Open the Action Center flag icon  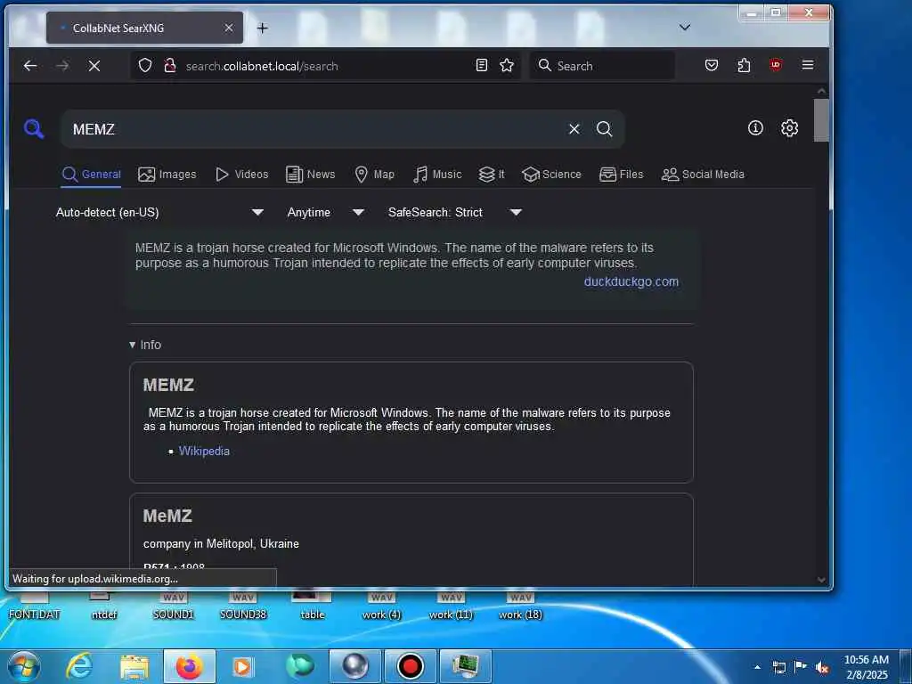pyautogui.click(x=801, y=667)
